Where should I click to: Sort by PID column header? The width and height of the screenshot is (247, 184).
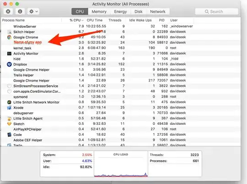tap(161, 20)
